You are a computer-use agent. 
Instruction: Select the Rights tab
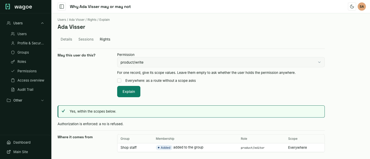[105, 39]
